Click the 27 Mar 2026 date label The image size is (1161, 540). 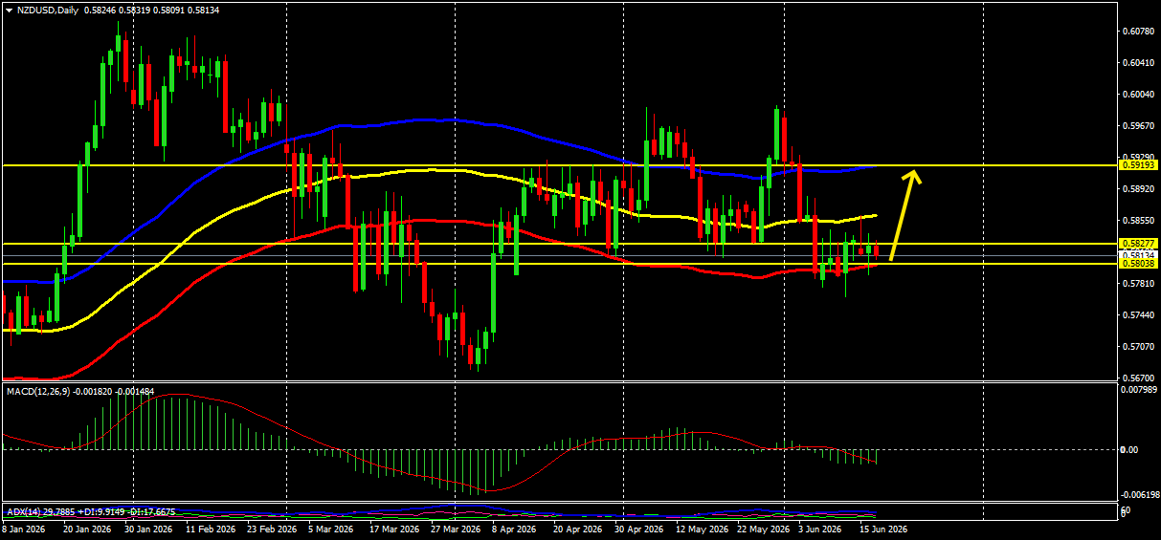pyautogui.click(x=455, y=529)
